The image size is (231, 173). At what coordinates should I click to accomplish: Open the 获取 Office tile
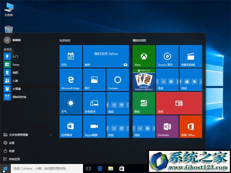coord(191,127)
